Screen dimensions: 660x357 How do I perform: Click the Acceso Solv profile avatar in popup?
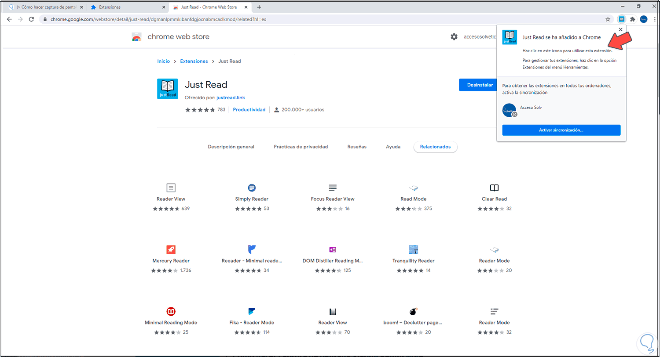pyautogui.click(x=510, y=110)
